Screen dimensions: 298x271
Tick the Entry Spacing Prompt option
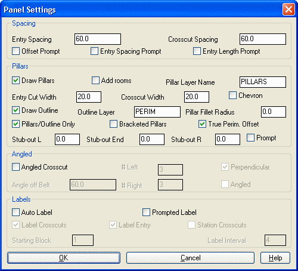[x=94, y=51]
